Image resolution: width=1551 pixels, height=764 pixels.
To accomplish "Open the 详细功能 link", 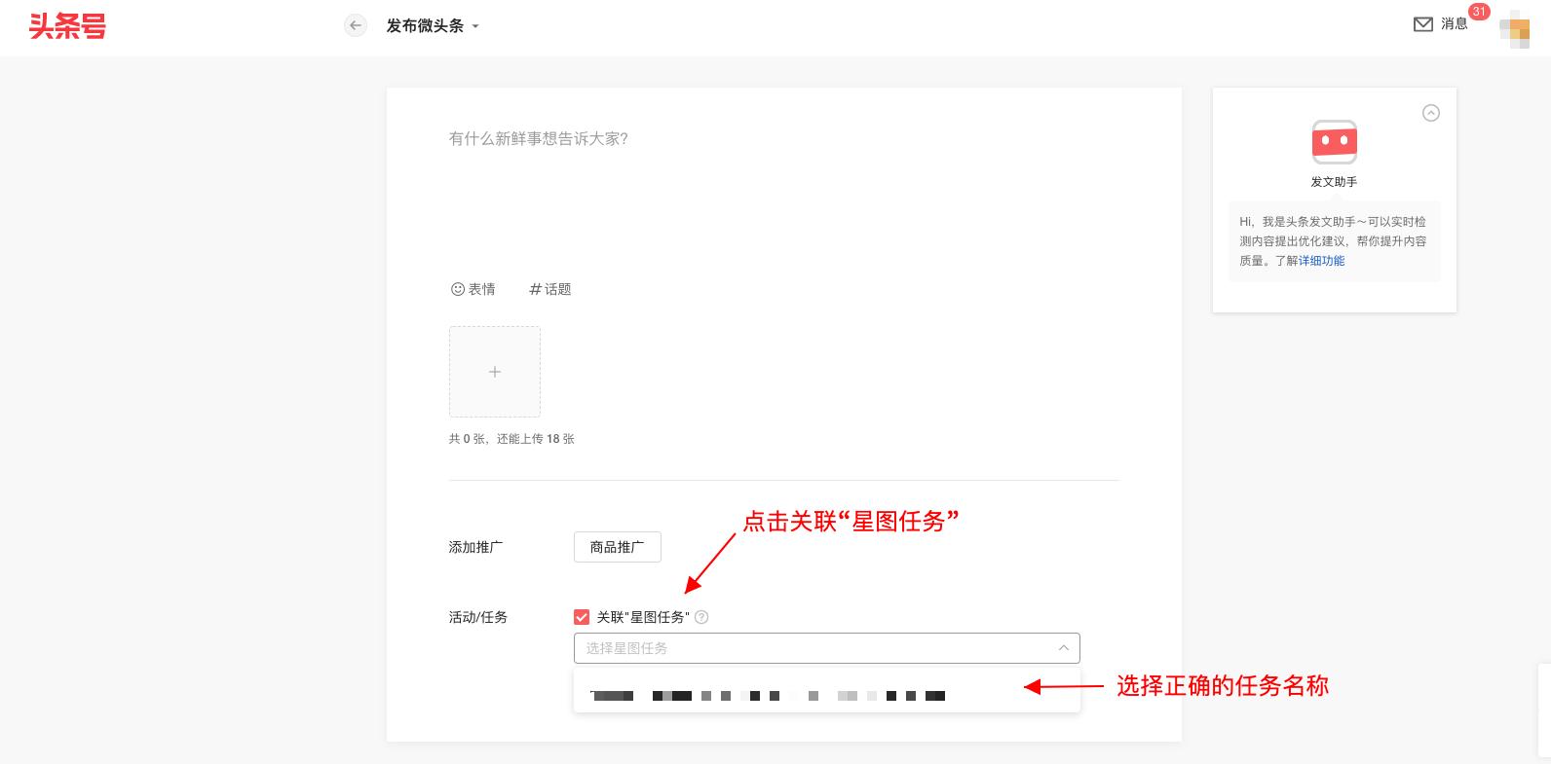I will coord(1322,261).
